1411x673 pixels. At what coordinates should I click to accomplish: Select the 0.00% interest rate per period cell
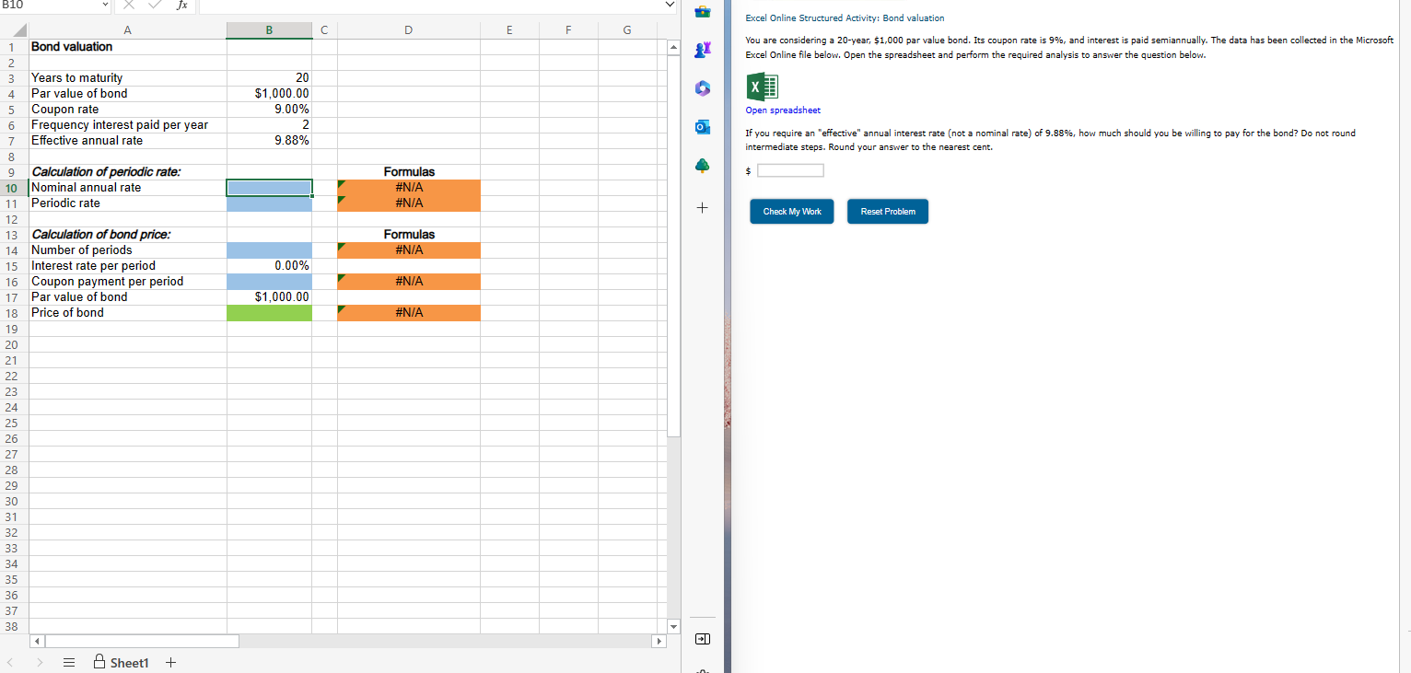[x=269, y=266]
